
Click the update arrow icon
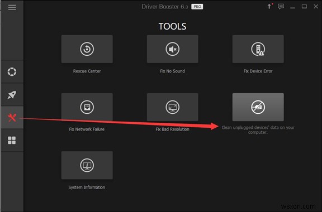pos(269,7)
